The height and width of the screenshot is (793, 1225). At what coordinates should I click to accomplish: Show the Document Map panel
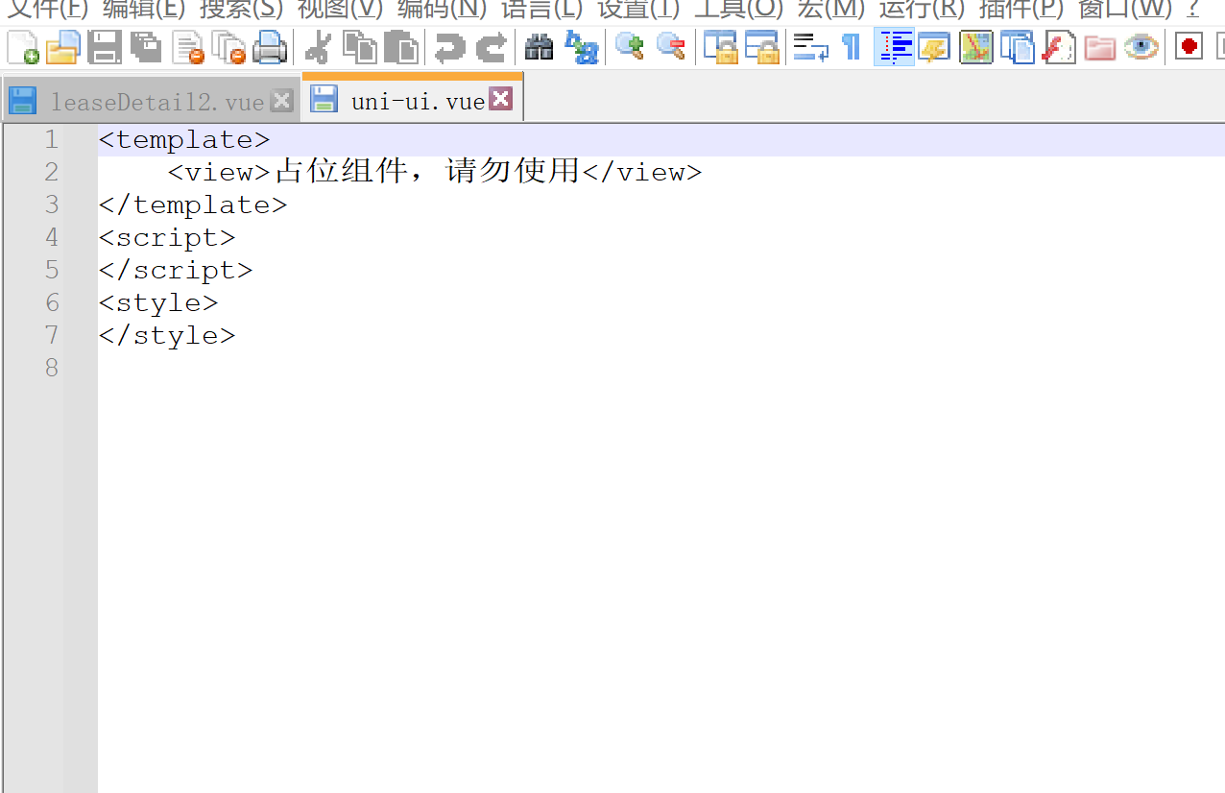[x=976, y=47]
